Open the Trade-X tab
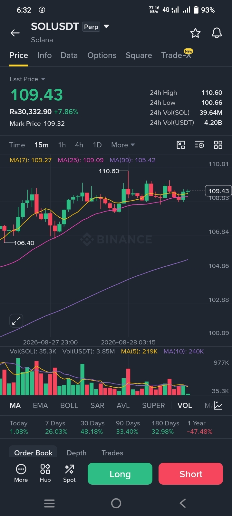Screen dimensions: 232x516 pos(176,55)
